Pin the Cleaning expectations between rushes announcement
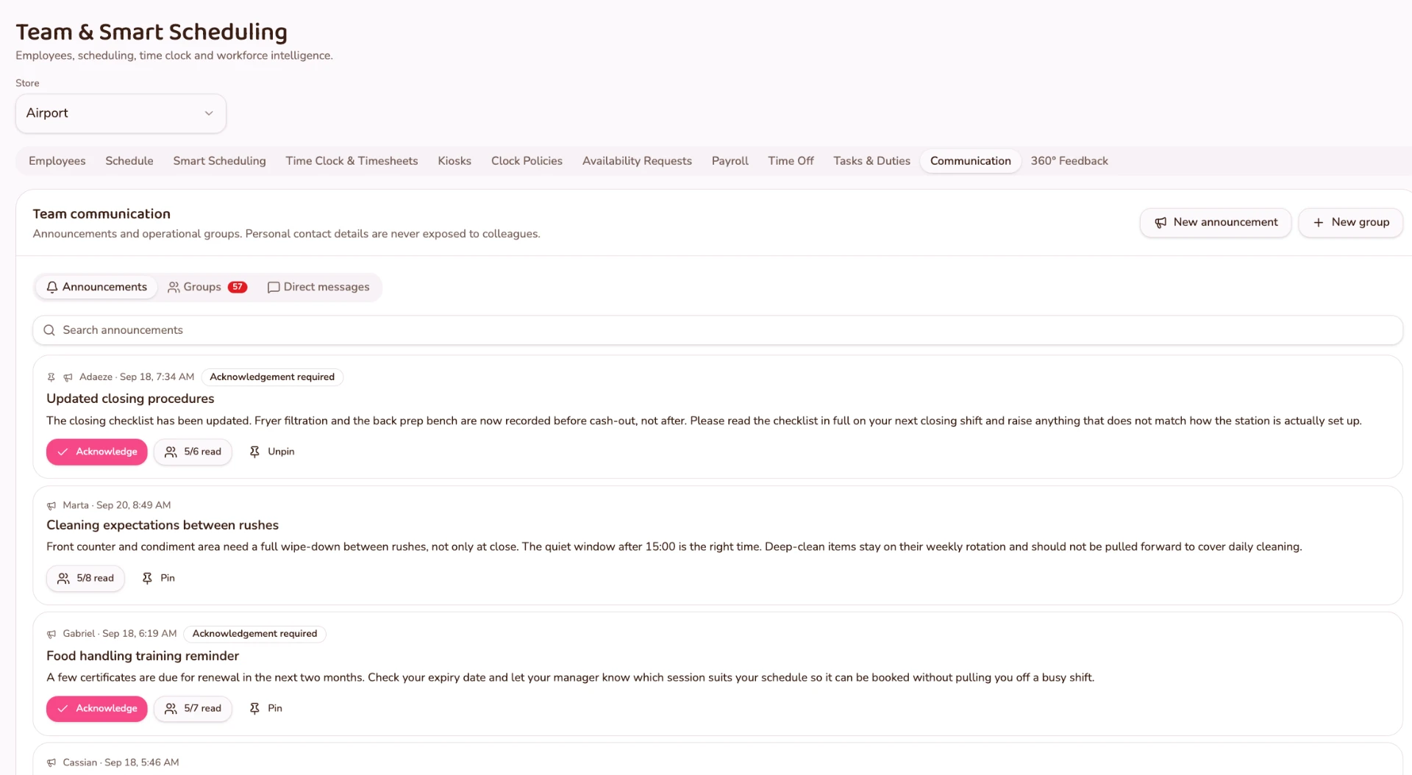Viewport: 1412px width, 775px height. [159, 579]
